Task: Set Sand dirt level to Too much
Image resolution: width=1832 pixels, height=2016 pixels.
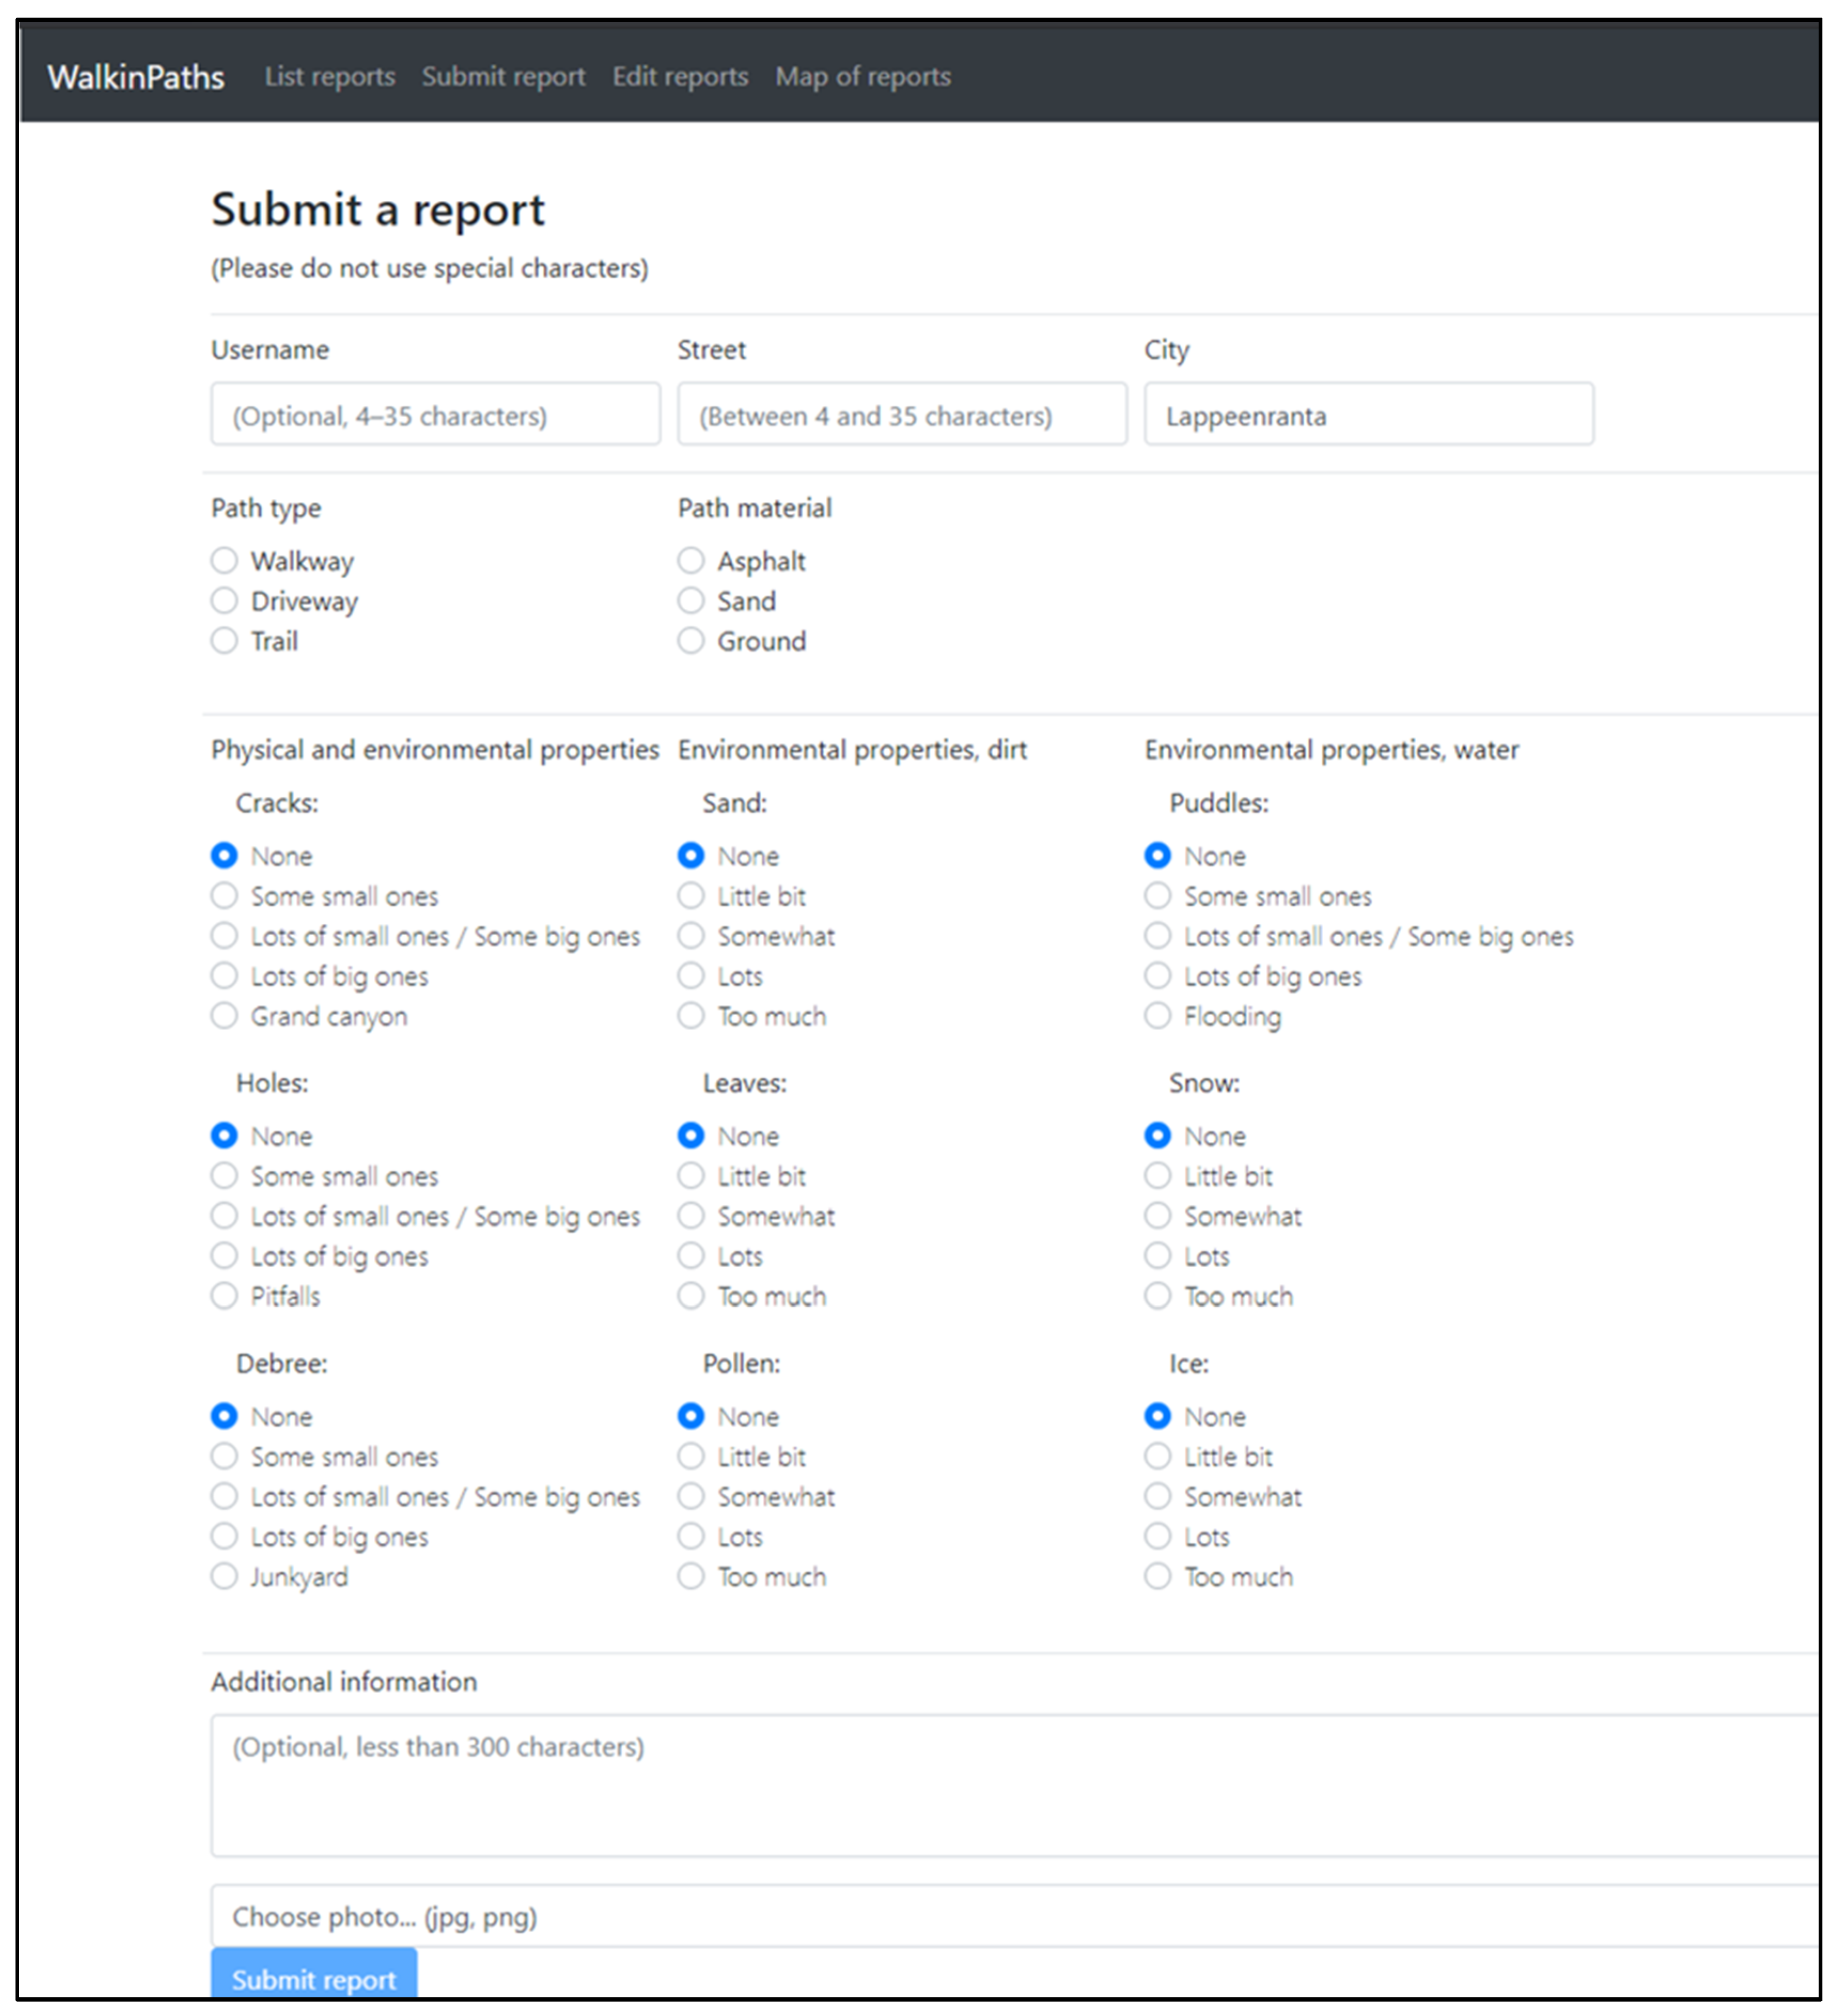Action: [x=691, y=1016]
